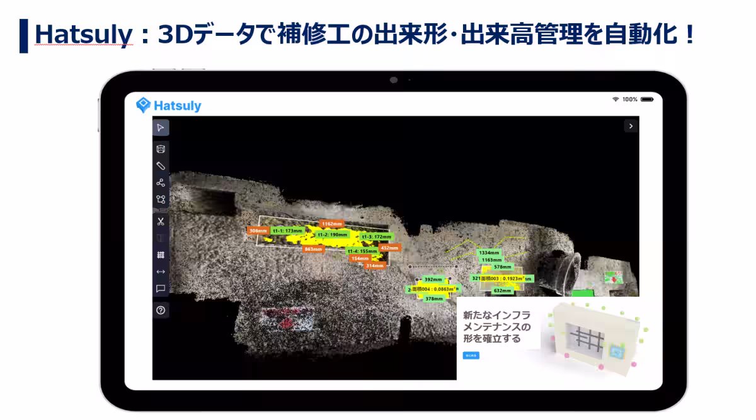The width and height of the screenshot is (756, 420).
Task: Open the comment bubble tool
Action: [161, 289]
